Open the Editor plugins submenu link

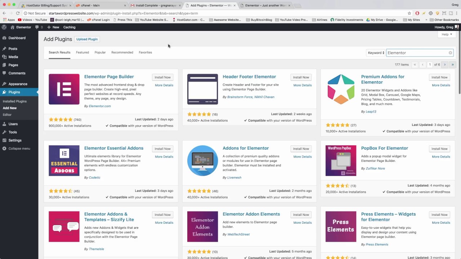(x=7, y=115)
